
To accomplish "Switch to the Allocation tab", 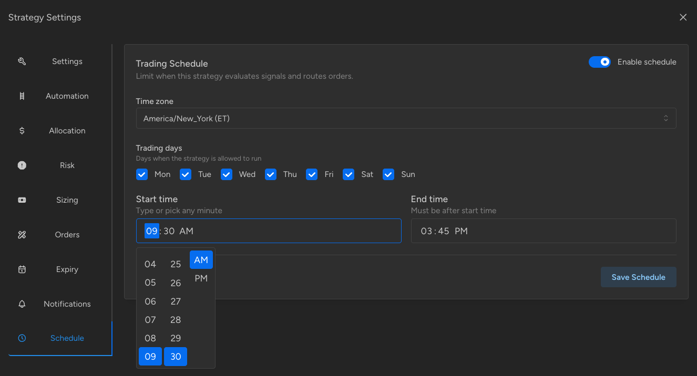I will click(60, 131).
